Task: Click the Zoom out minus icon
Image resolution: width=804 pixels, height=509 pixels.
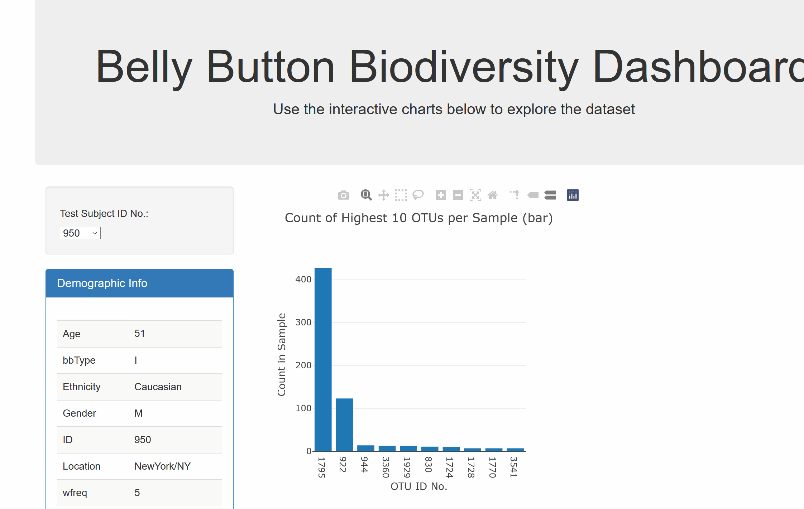Action: point(458,195)
